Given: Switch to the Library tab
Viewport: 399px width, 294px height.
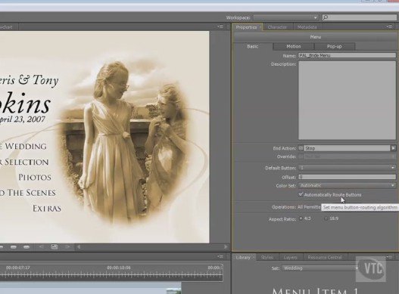Looking at the screenshot, I should click(x=243, y=258).
